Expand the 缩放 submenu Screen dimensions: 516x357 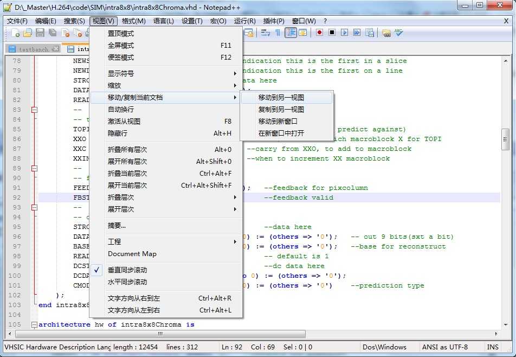click(166, 85)
